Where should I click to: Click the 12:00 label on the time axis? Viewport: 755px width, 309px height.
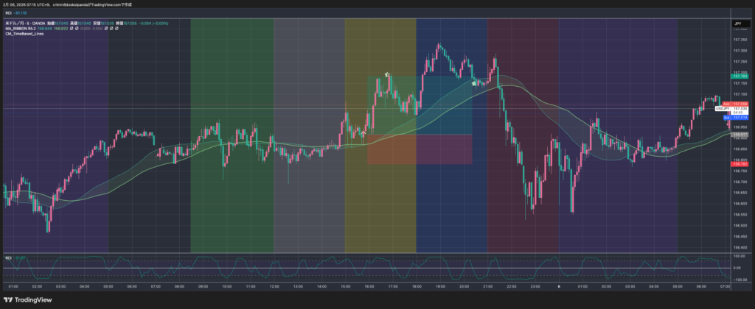pos(274,285)
